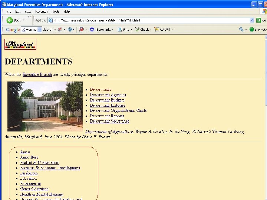Click the Google news/send icon
Screen dimensions: 267x200
tap(60, 30)
